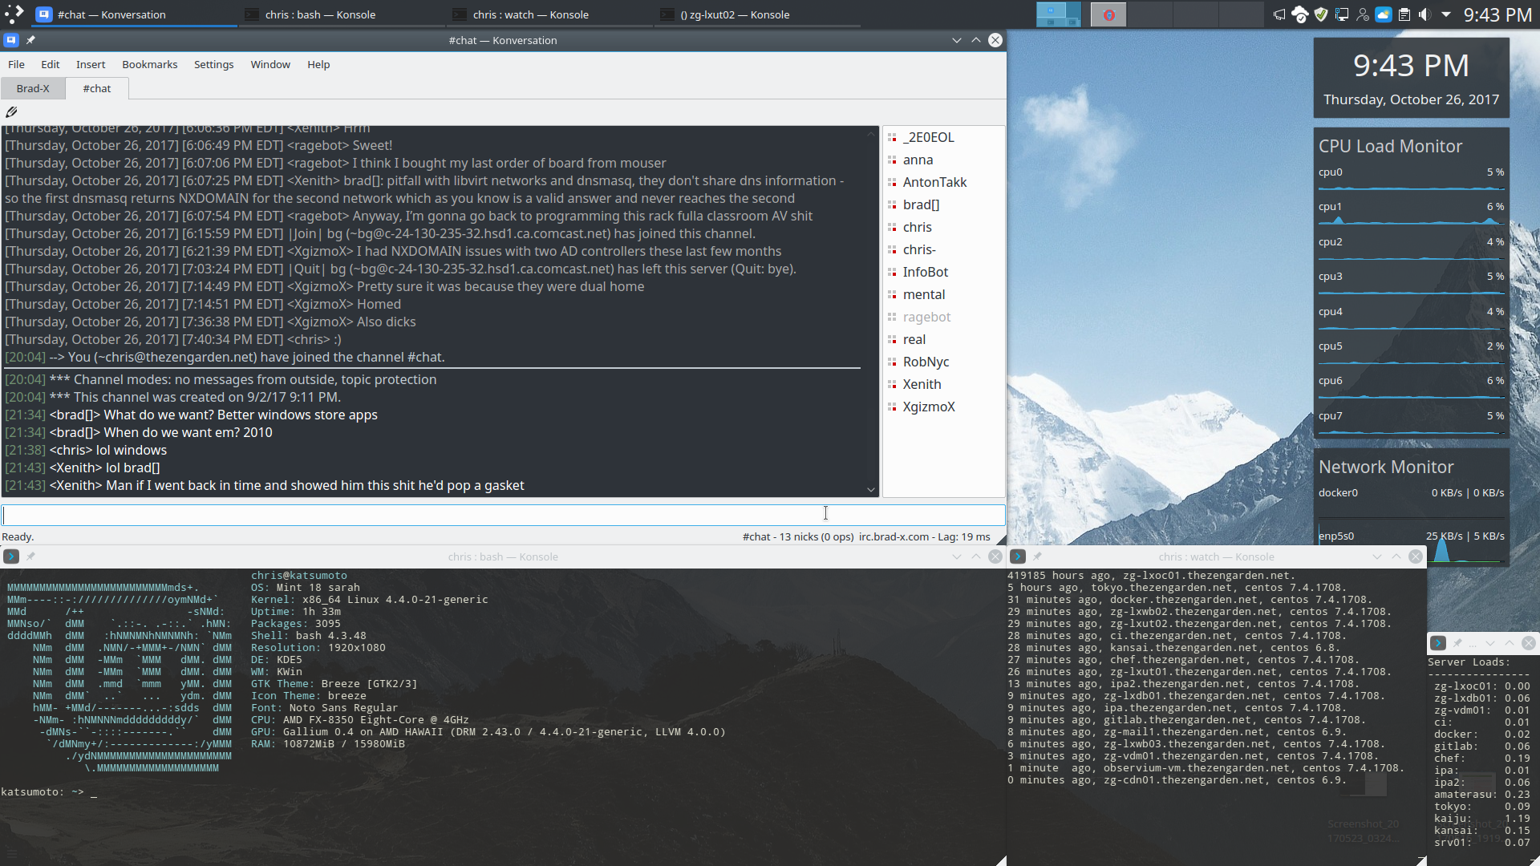Toggle the pin icon on watch Konsole titlebar
The width and height of the screenshot is (1540, 866).
tap(1037, 556)
